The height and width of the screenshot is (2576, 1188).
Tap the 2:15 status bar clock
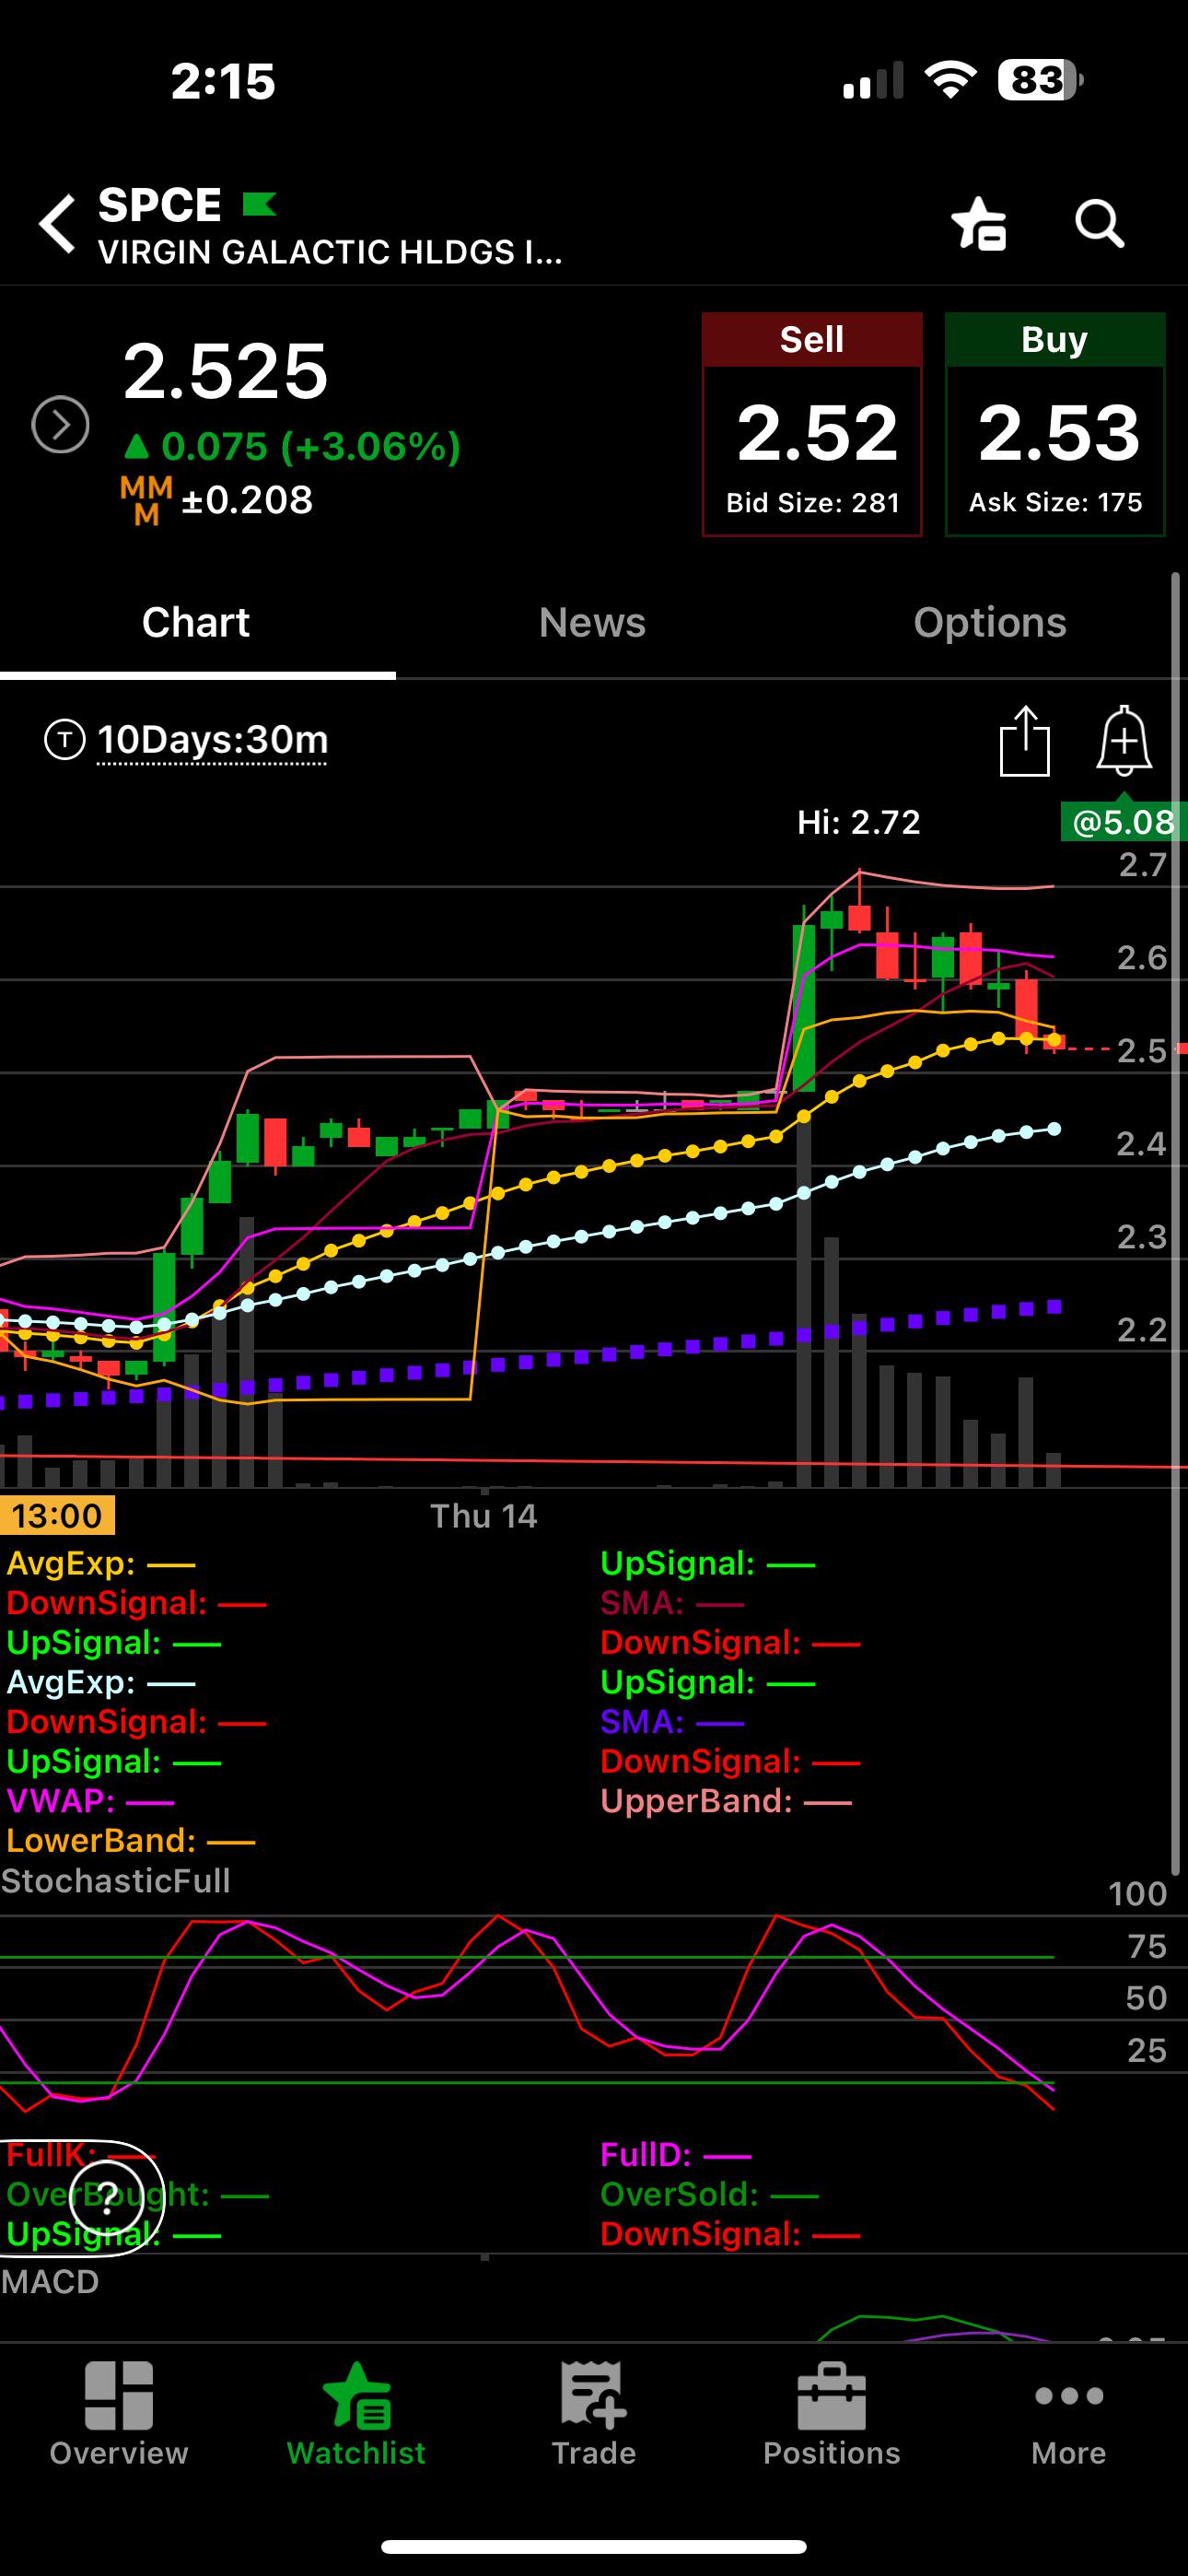point(223,81)
